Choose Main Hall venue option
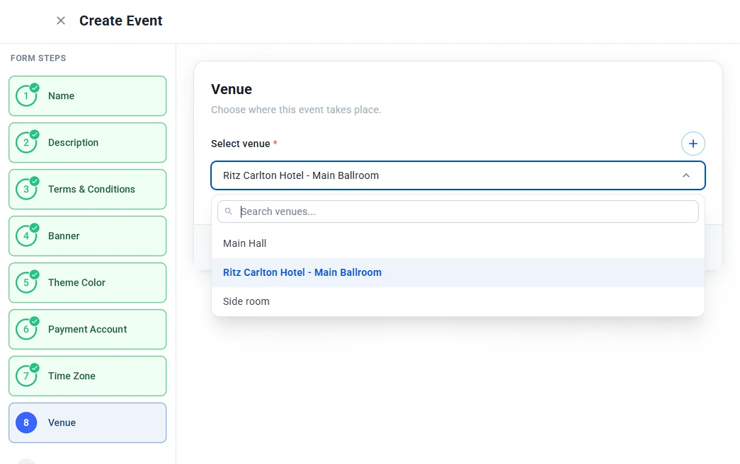The image size is (740, 464). pos(457,243)
